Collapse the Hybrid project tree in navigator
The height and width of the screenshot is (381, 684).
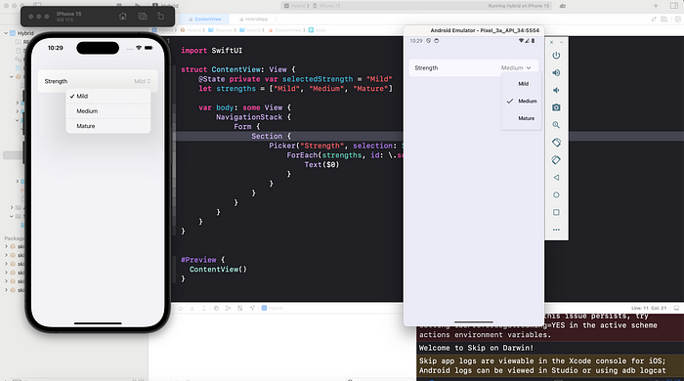pos(6,33)
